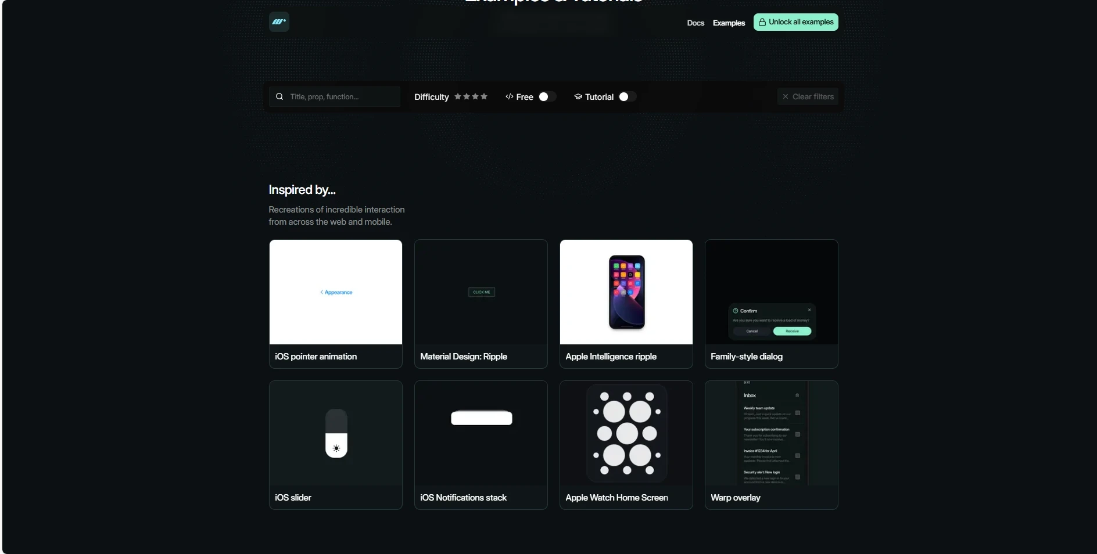Set difficulty to three stars
1097x554 pixels.
[x=475, y=96]
